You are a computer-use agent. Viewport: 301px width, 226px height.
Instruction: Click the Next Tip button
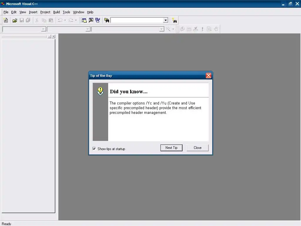point(171,148)
